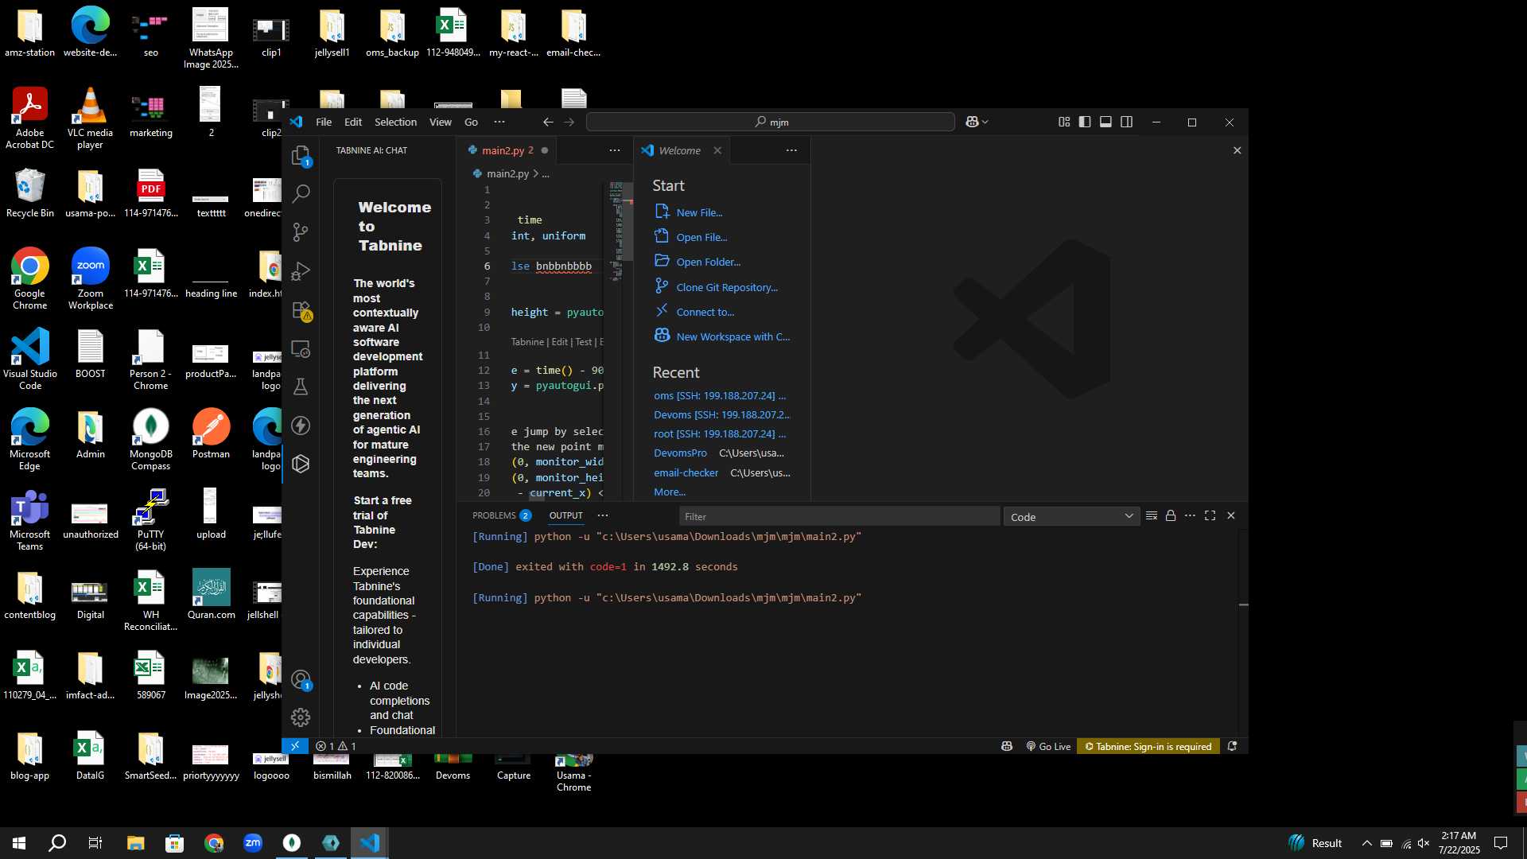Open the Tabnine hexagon view in activity bar
This screenshot has height=859, width=1527.
point(301,464)
